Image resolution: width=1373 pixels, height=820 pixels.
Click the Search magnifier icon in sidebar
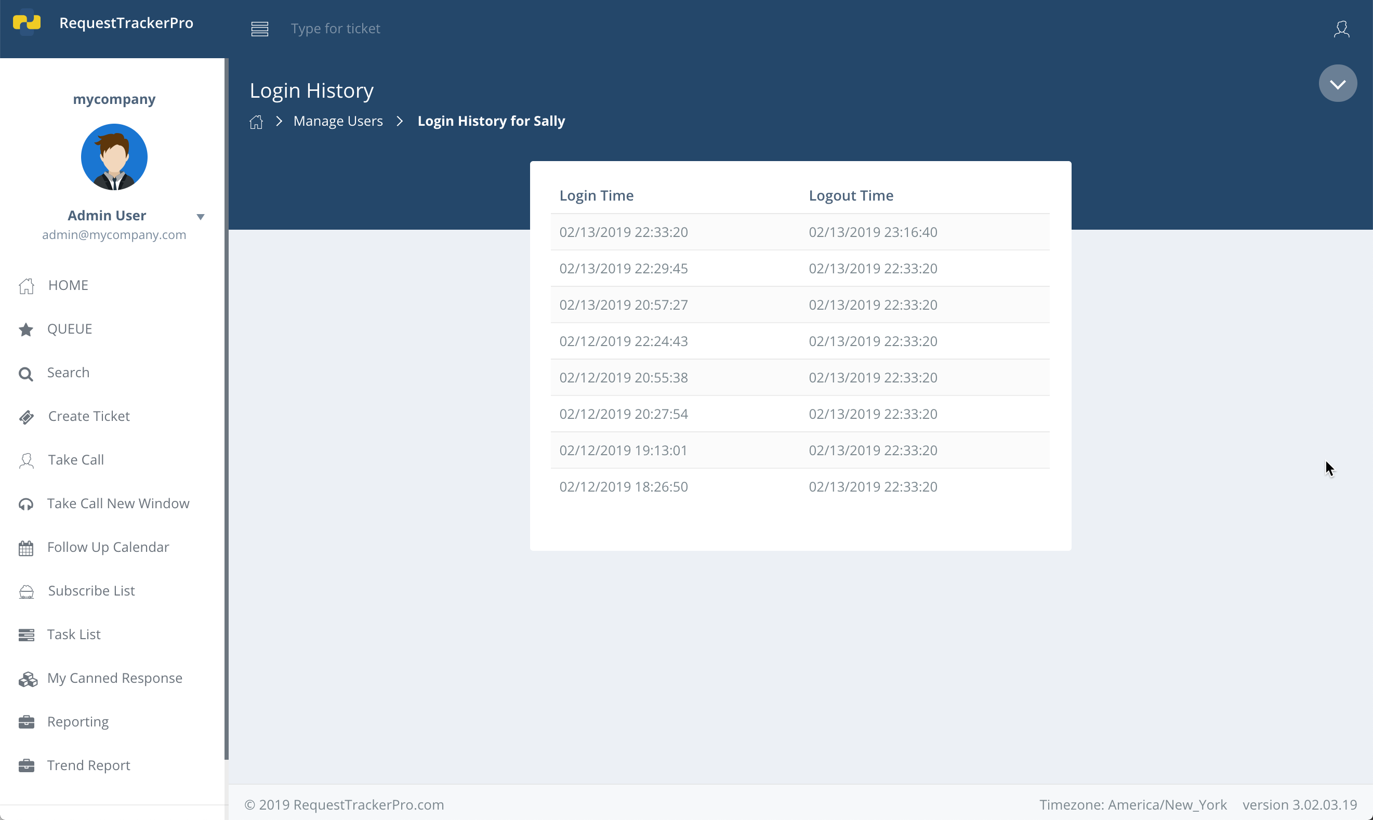25,374
